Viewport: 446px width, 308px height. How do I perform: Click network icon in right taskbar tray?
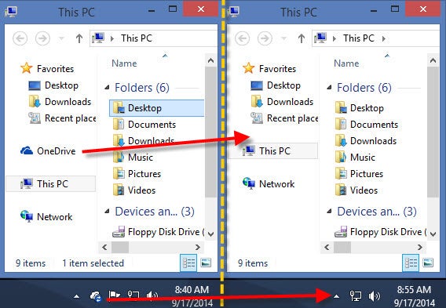pos(355,295)
